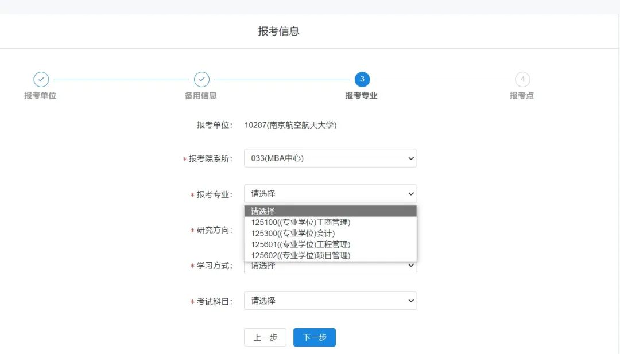Click the 报考单位 step label
620x354 pixels.
pos(40,95)
